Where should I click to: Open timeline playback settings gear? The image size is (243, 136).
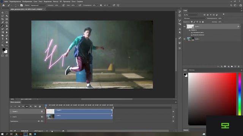point(31,107)
